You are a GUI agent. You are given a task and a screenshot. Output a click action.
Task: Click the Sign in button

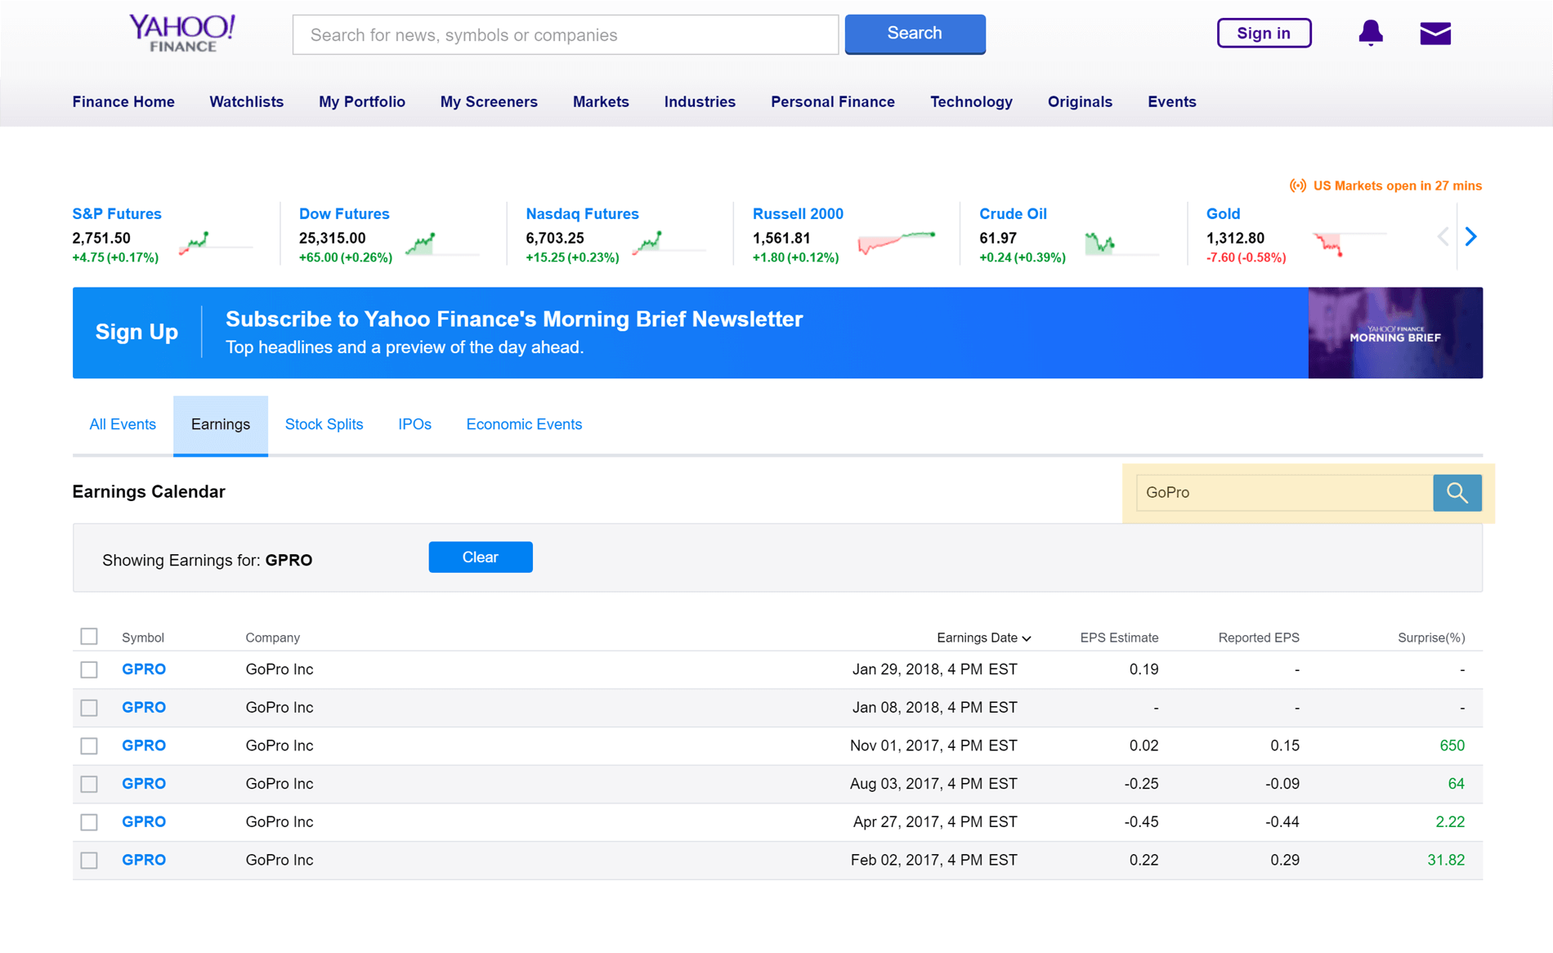coord(1264,34)
